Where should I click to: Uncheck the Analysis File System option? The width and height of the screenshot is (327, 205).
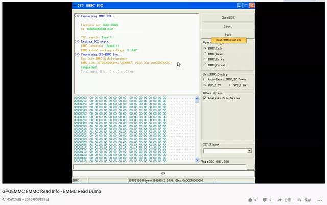click(x=205, y=98)
